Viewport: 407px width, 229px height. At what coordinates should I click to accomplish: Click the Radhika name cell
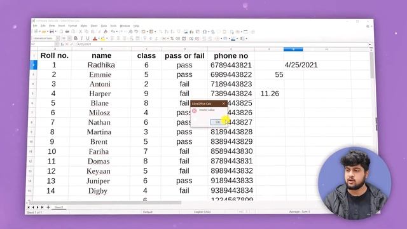coord(101,65)
